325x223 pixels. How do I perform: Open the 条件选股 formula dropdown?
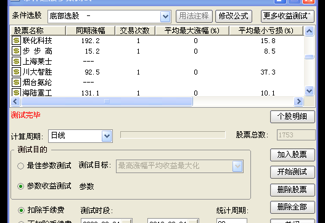click(165, 17)
